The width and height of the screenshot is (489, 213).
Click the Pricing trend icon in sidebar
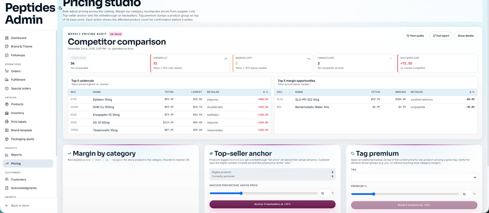tap(7, 164)
